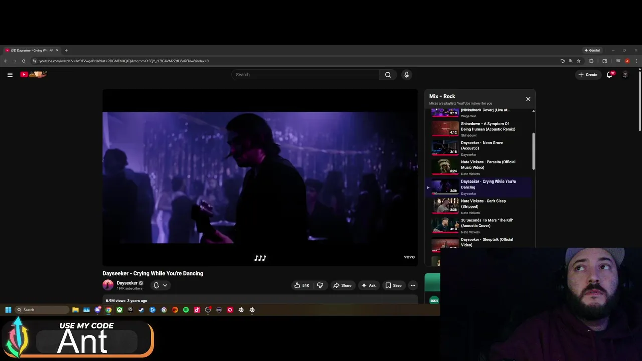This screenshot has height=361, width=642.
Task: Open TikTok from the taskbar
Action: pyautogui.click(x=197, y=310)
